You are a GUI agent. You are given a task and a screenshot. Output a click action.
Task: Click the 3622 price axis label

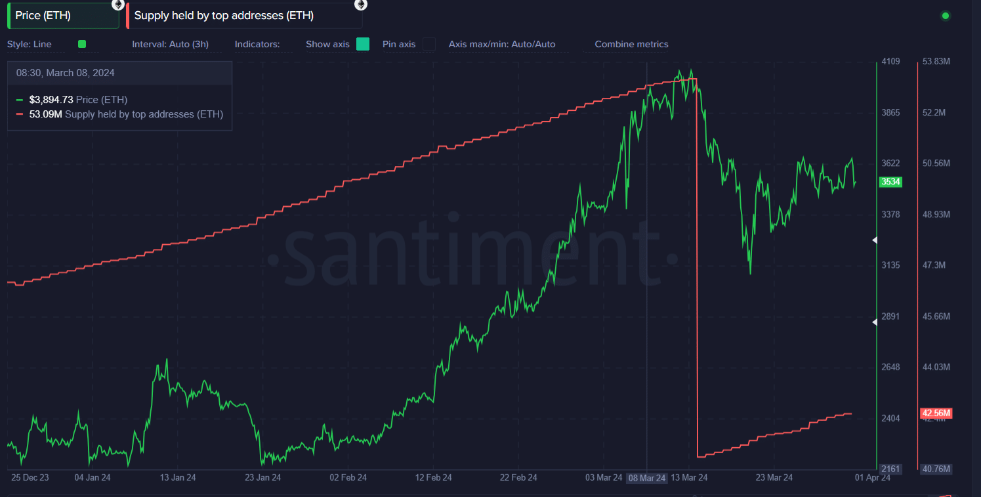[890, 163]
